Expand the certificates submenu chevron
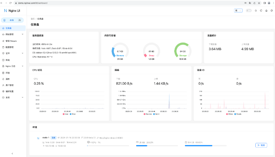This screenshot has width=275, height=157. click(23, 53)
